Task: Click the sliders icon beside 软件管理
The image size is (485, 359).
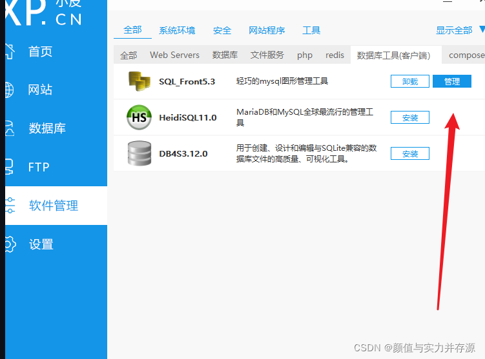Action: (x=10, y=206)
